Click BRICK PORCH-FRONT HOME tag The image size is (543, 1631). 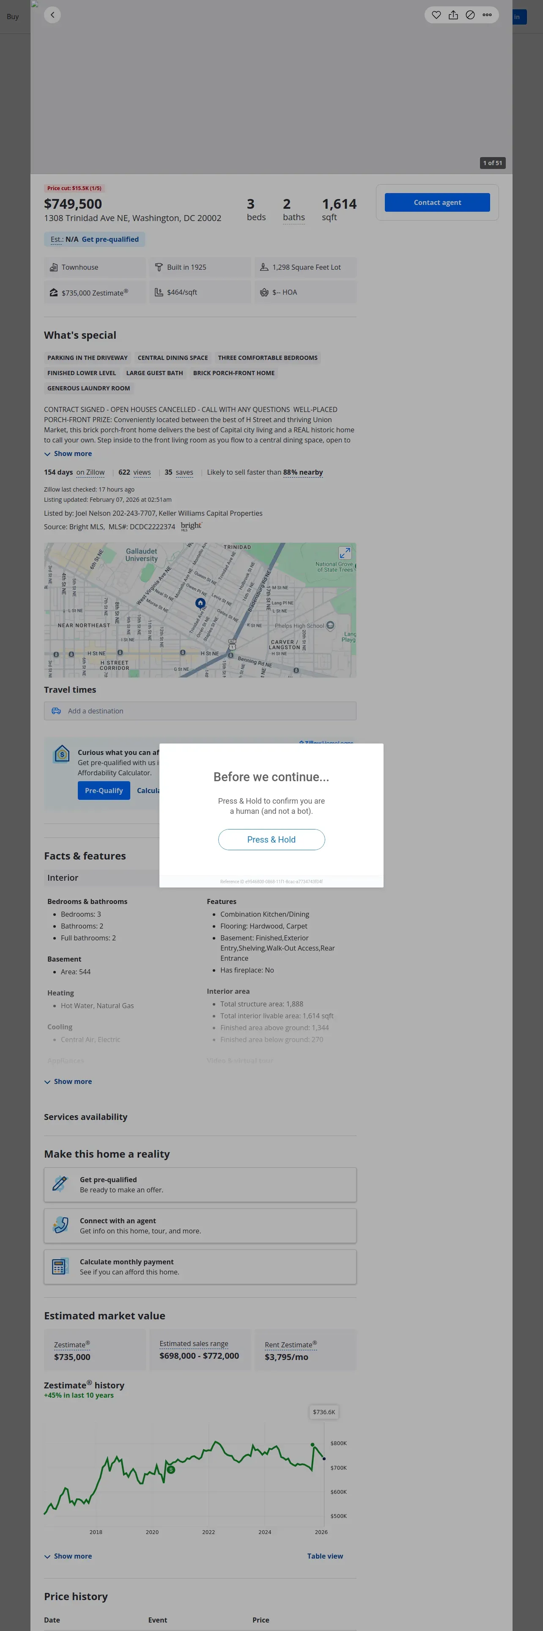[234, 373]
